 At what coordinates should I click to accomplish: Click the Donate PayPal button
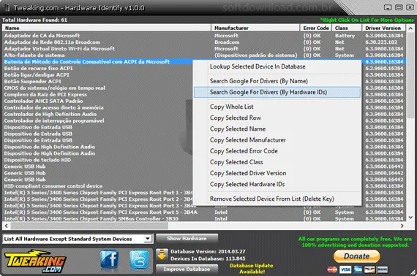point(356,256)
